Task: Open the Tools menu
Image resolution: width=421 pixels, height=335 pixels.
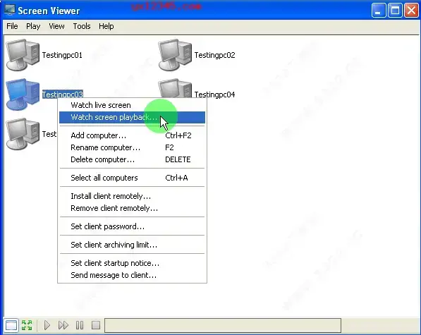Action: (x=82, y=26)
